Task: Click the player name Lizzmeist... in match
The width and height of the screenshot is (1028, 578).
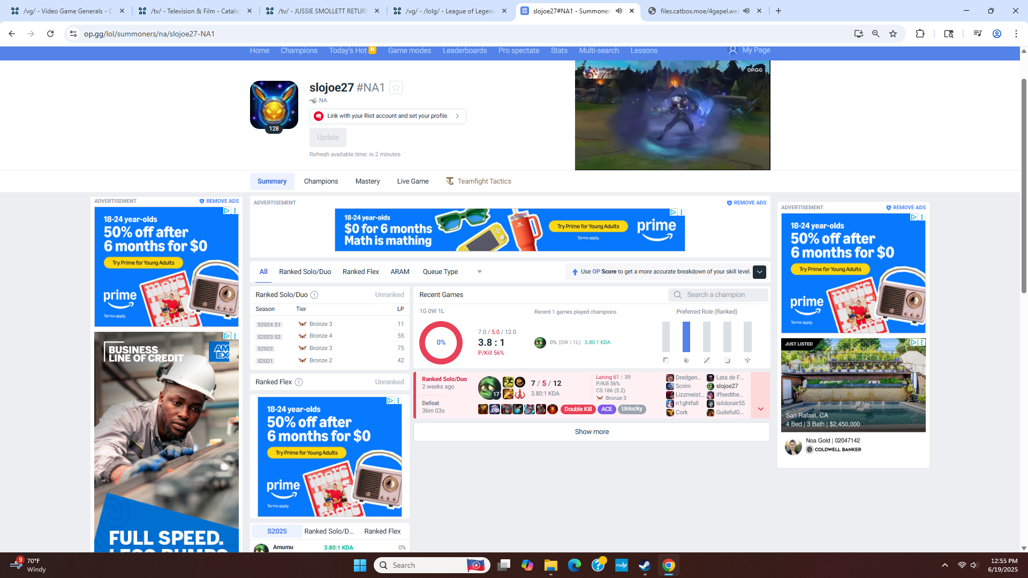Action: pyautogui.click(x=690, y=395)
